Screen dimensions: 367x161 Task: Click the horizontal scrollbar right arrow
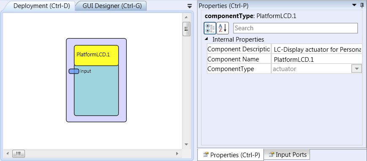[x=177, y=153]
